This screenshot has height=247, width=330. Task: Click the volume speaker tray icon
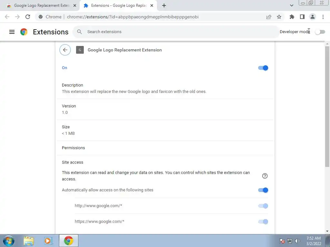(297, 241)
